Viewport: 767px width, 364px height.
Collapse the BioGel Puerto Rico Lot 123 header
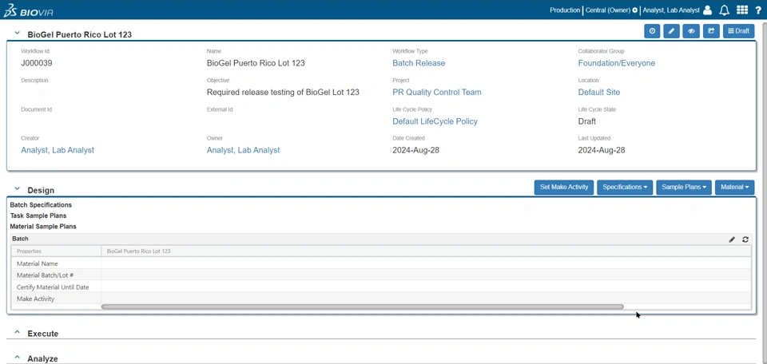pos(17,34)
